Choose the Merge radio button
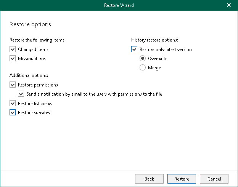This screenshot has height=187, width=238. click(x=143, y=68)
